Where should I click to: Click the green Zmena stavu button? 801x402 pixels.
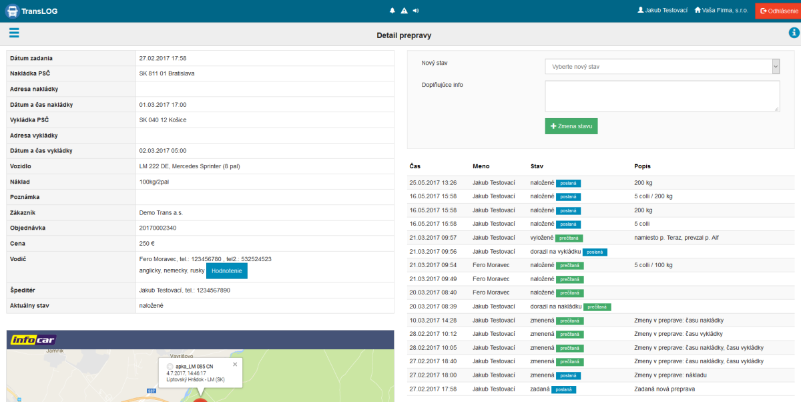point(571,126)
